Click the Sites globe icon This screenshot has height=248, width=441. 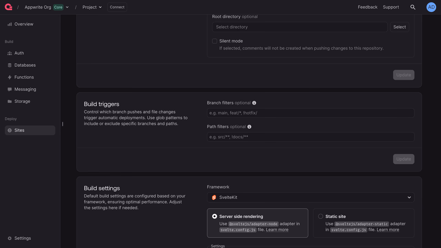(10, 130)
